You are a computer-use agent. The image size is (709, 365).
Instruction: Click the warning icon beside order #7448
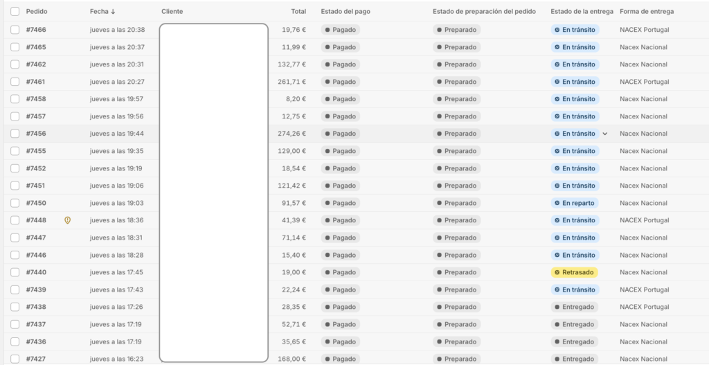pos(67,220)
